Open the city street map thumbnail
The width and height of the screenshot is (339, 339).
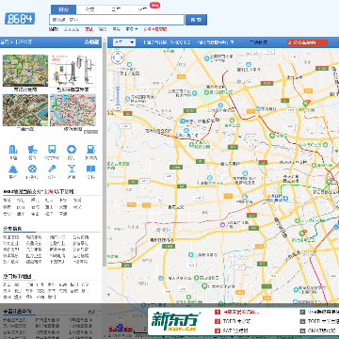tap(25, 71)
